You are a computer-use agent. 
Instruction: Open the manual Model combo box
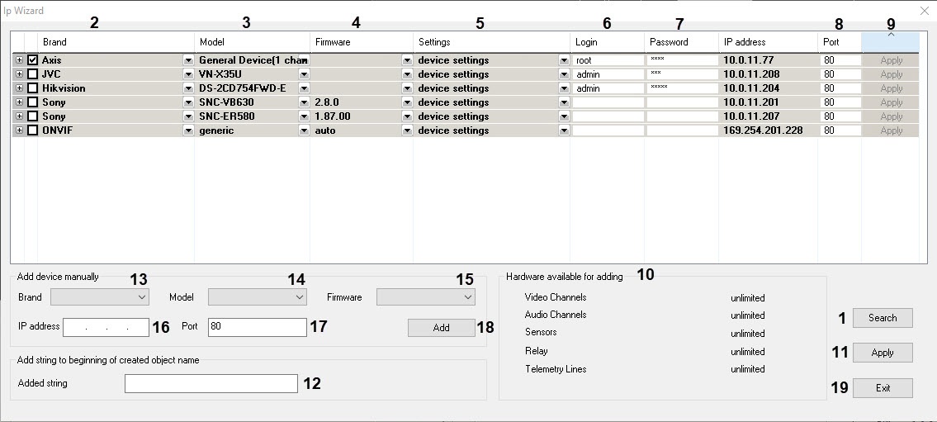[258, 297]
